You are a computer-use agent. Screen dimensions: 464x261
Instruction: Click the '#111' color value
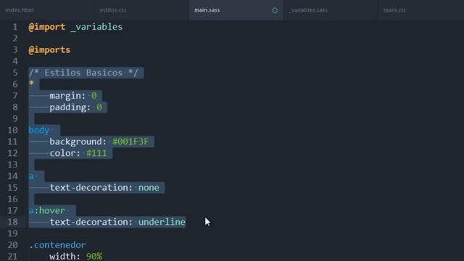coord(96,153)
